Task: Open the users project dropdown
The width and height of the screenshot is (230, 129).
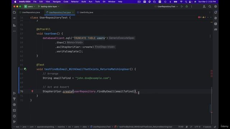Action: [x=30, y=6]
